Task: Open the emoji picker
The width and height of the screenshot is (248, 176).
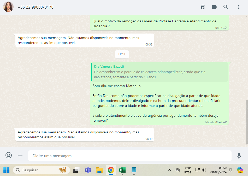Action: click(9, 155)
